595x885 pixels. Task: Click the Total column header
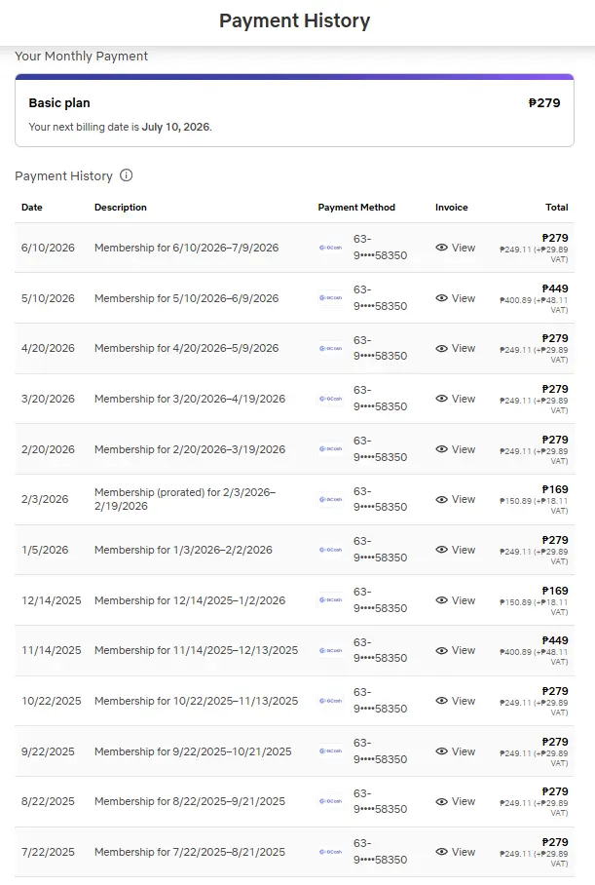pos(557,208)
